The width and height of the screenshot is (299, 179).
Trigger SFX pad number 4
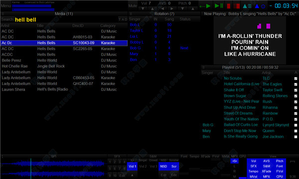(124, 162)
